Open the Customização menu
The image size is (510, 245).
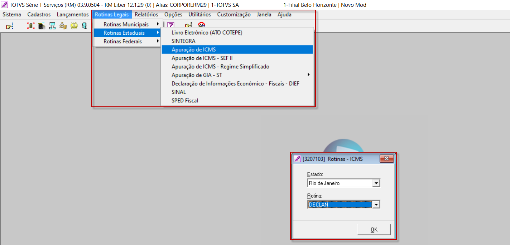pos(234,15)
